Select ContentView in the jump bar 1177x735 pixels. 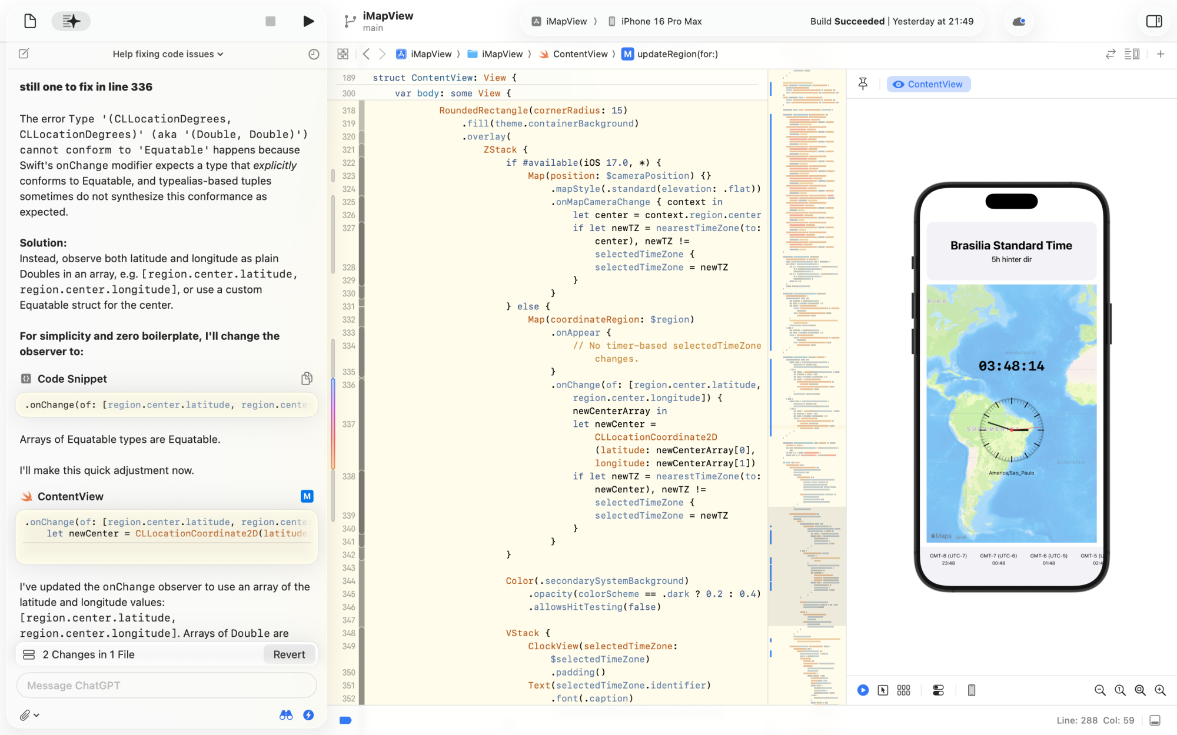click(580, 54)
